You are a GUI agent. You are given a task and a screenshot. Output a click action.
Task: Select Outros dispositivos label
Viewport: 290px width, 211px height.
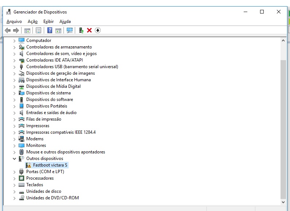coord(45,159)
